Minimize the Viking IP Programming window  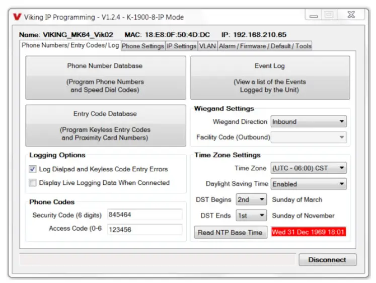click(313, 15)
